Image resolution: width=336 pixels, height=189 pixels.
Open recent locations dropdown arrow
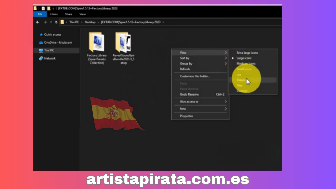51,22
